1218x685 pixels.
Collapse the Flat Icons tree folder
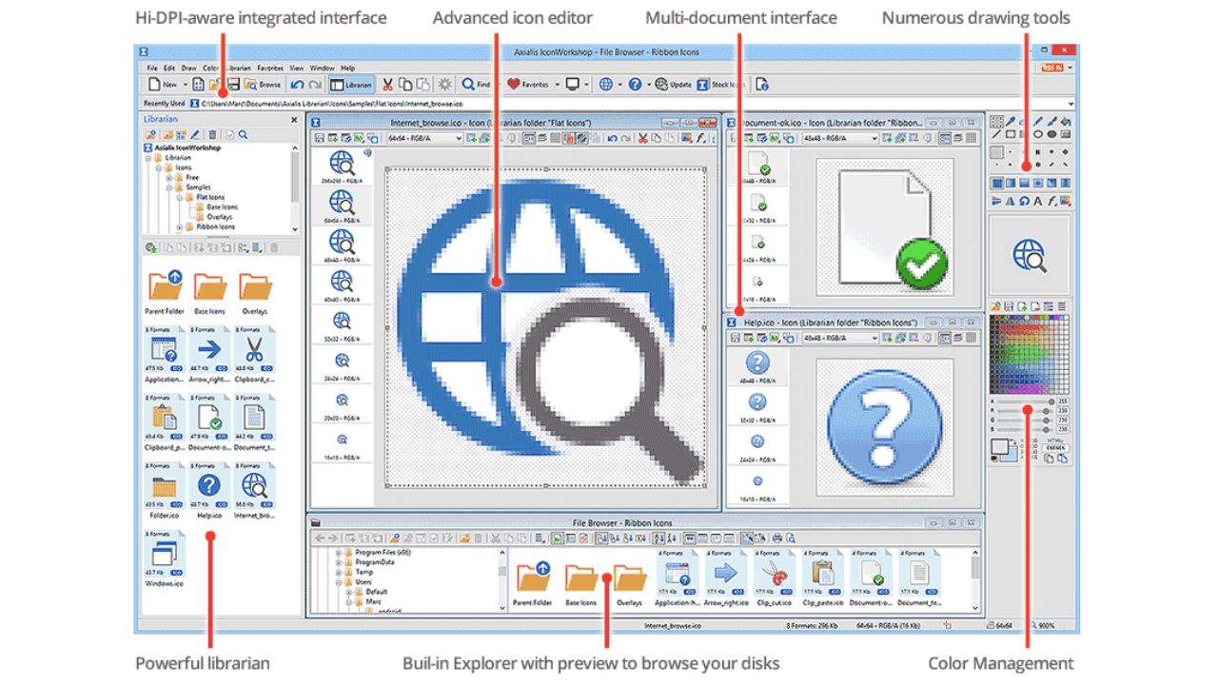click(x=179, y=197)
